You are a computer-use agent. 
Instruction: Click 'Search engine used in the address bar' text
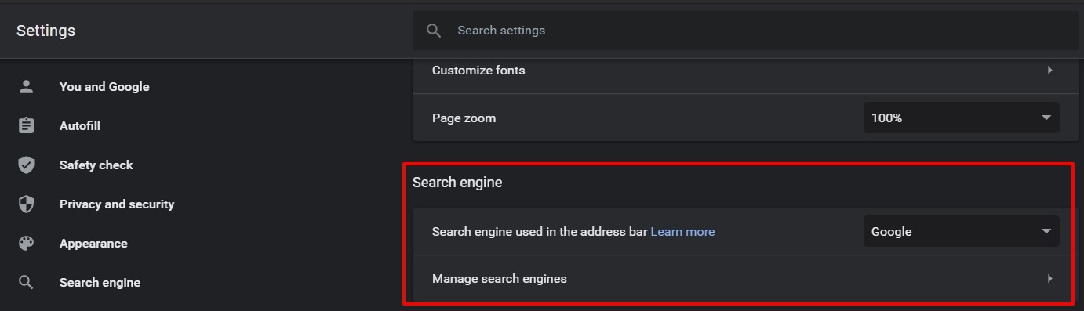(x=540, y=231)
